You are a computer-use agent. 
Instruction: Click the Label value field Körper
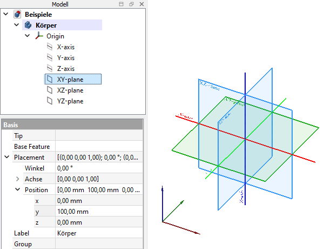(99, 233)
